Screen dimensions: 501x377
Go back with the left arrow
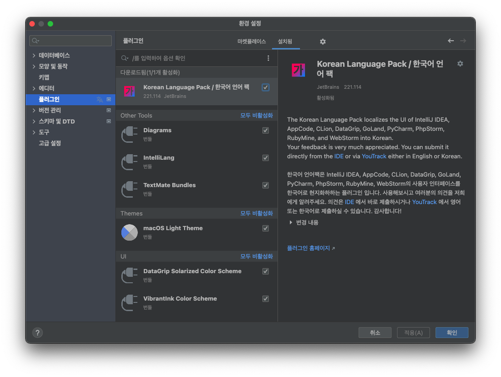point(451,41)
